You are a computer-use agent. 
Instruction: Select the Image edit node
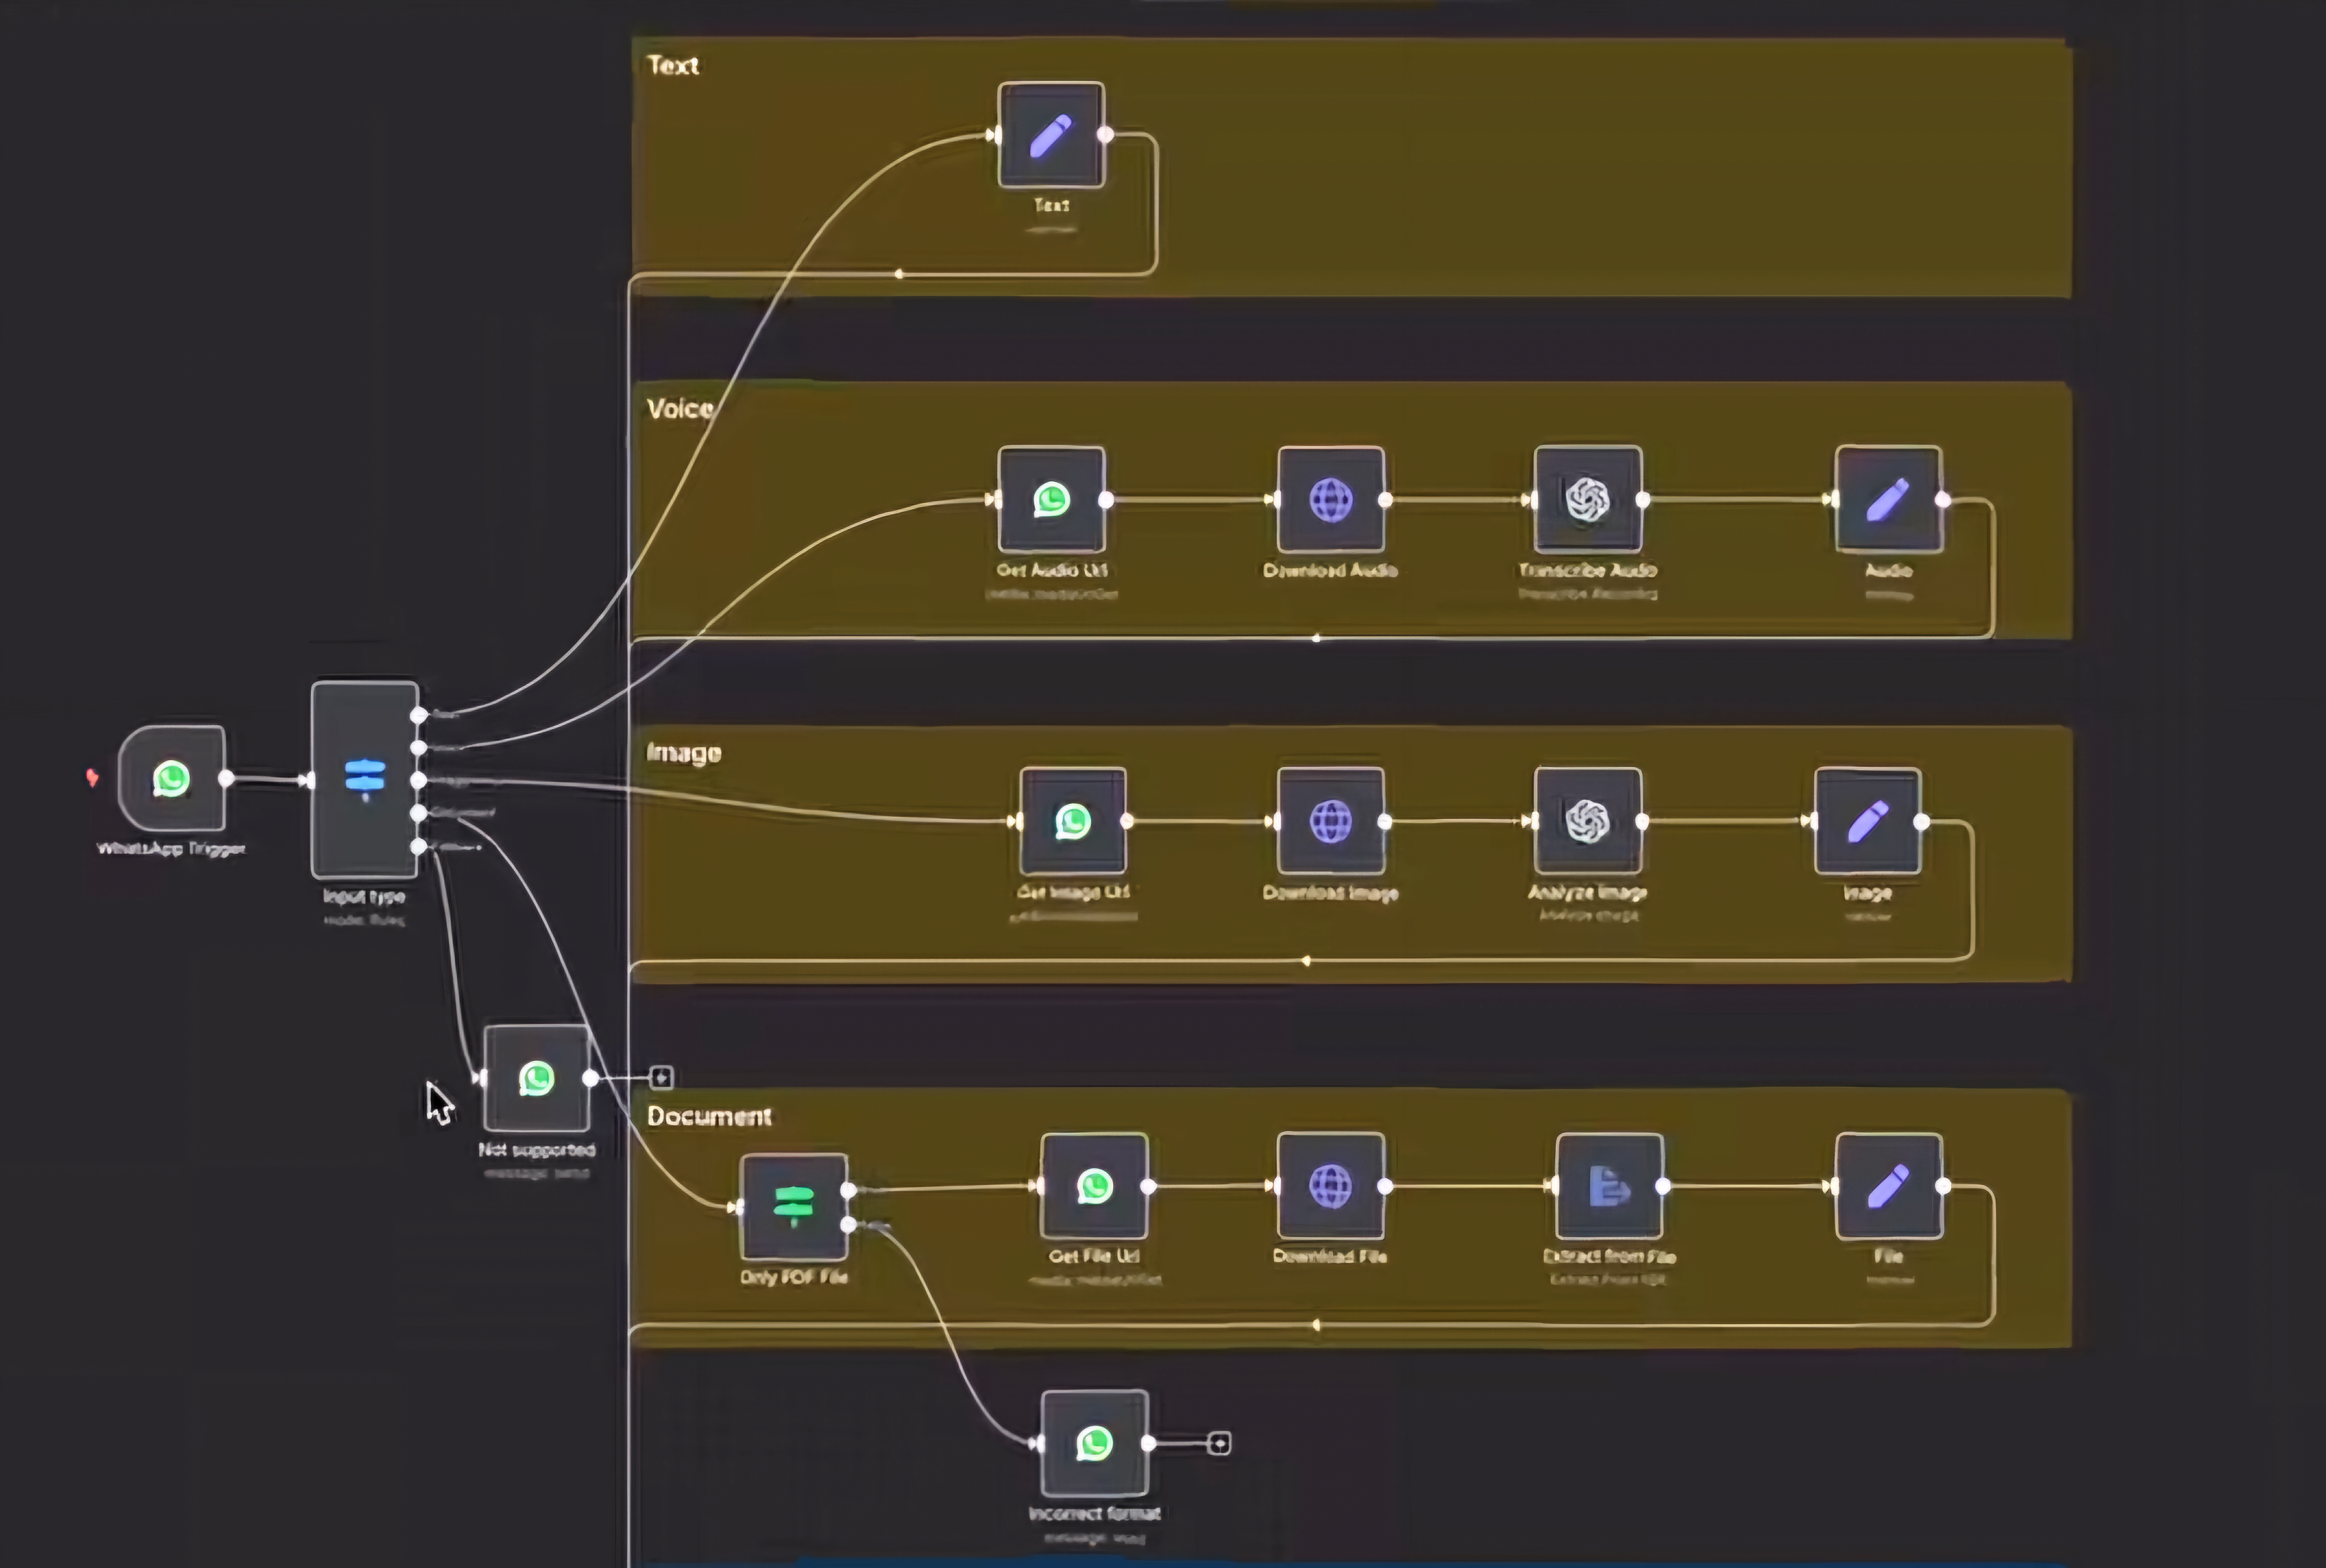coord(1868,821)
